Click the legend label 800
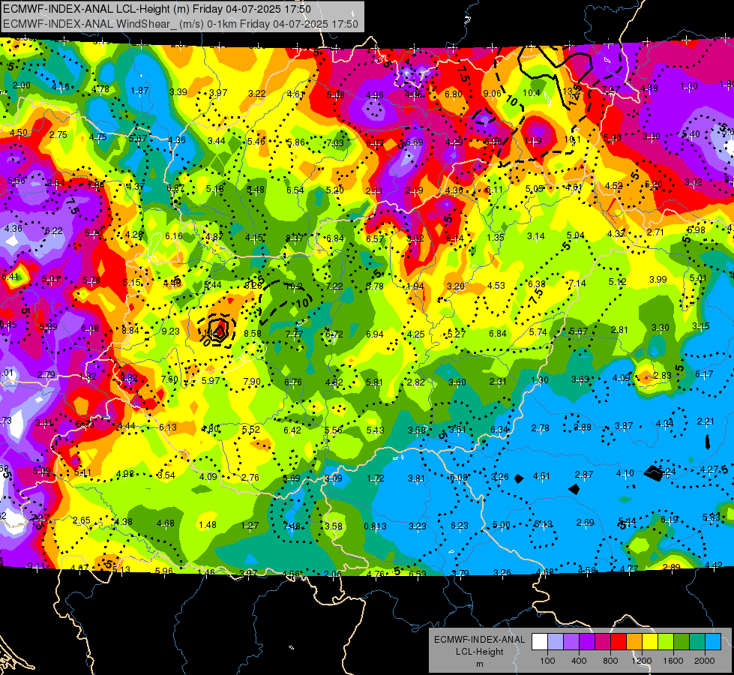734x675 pixels. [x=610, y=661]
